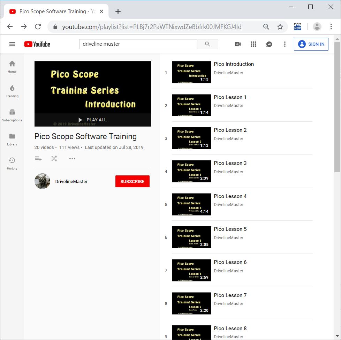Screen dimensions: 341x340
Task: Shuffle play the playlist
Action: tap(54, 159)
